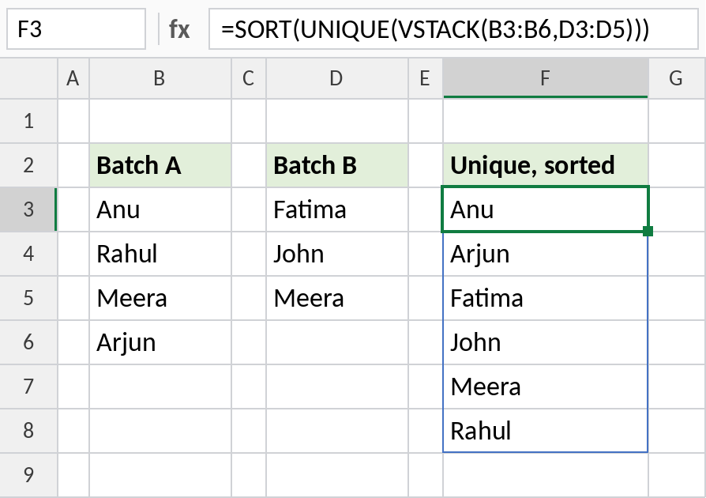Select row 9 header

pos(28,474)
